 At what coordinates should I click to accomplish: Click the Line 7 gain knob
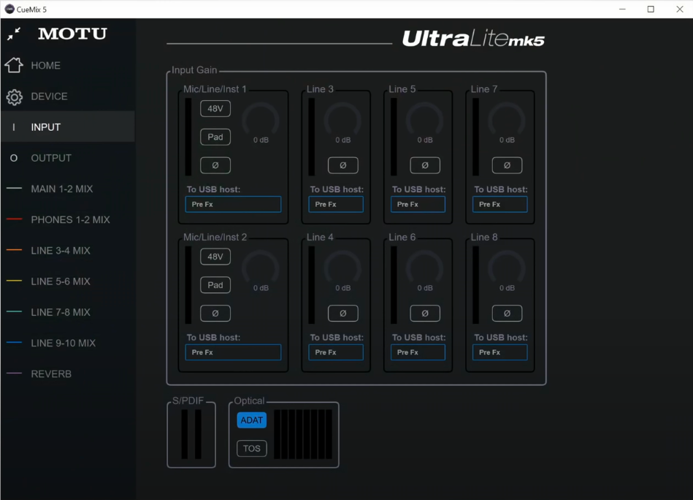tap(507, 119)
